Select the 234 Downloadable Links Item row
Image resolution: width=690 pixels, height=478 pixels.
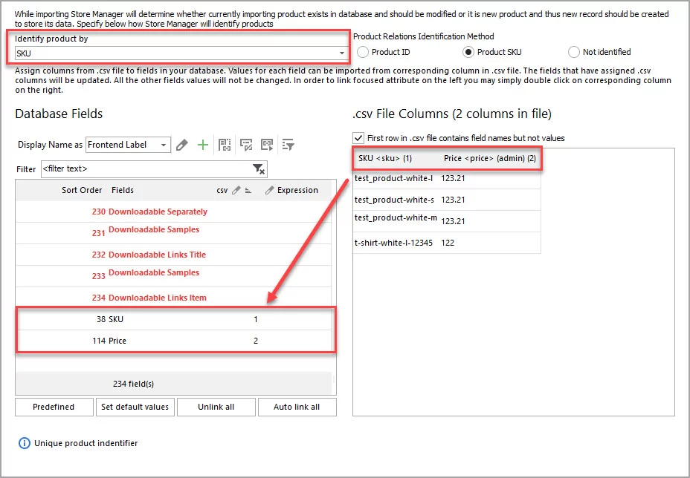[173, 298]
